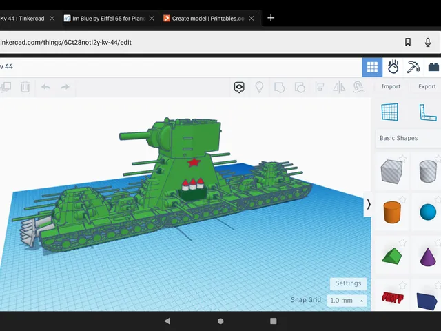Click the trash delete icon
This screenshot has width=441, height=331.
(x=25, y=87)
